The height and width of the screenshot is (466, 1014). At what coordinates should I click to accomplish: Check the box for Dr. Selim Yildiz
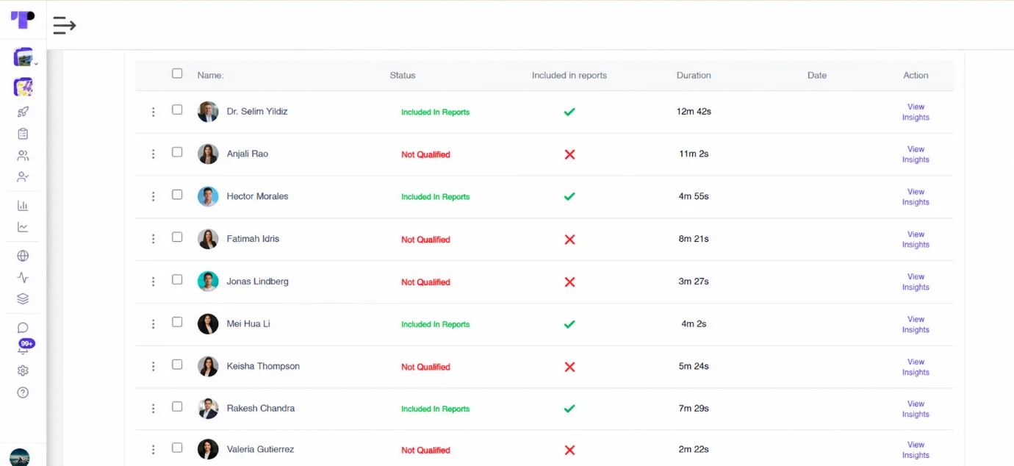tap(177, 110)
